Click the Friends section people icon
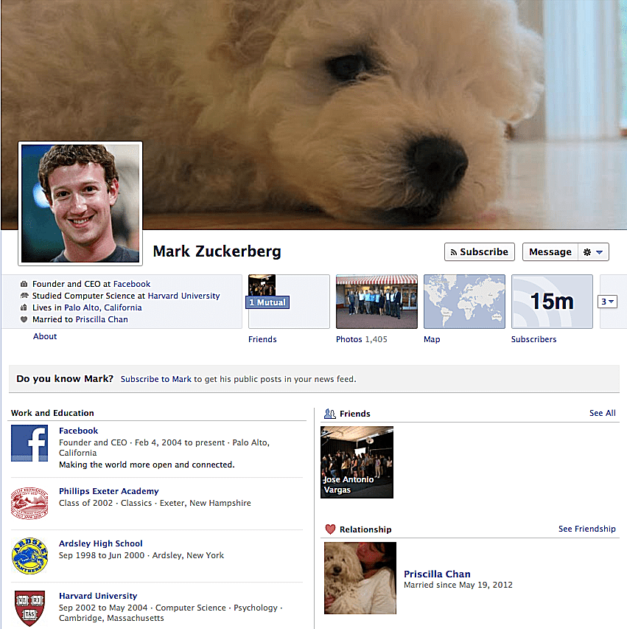 [330, 414]
